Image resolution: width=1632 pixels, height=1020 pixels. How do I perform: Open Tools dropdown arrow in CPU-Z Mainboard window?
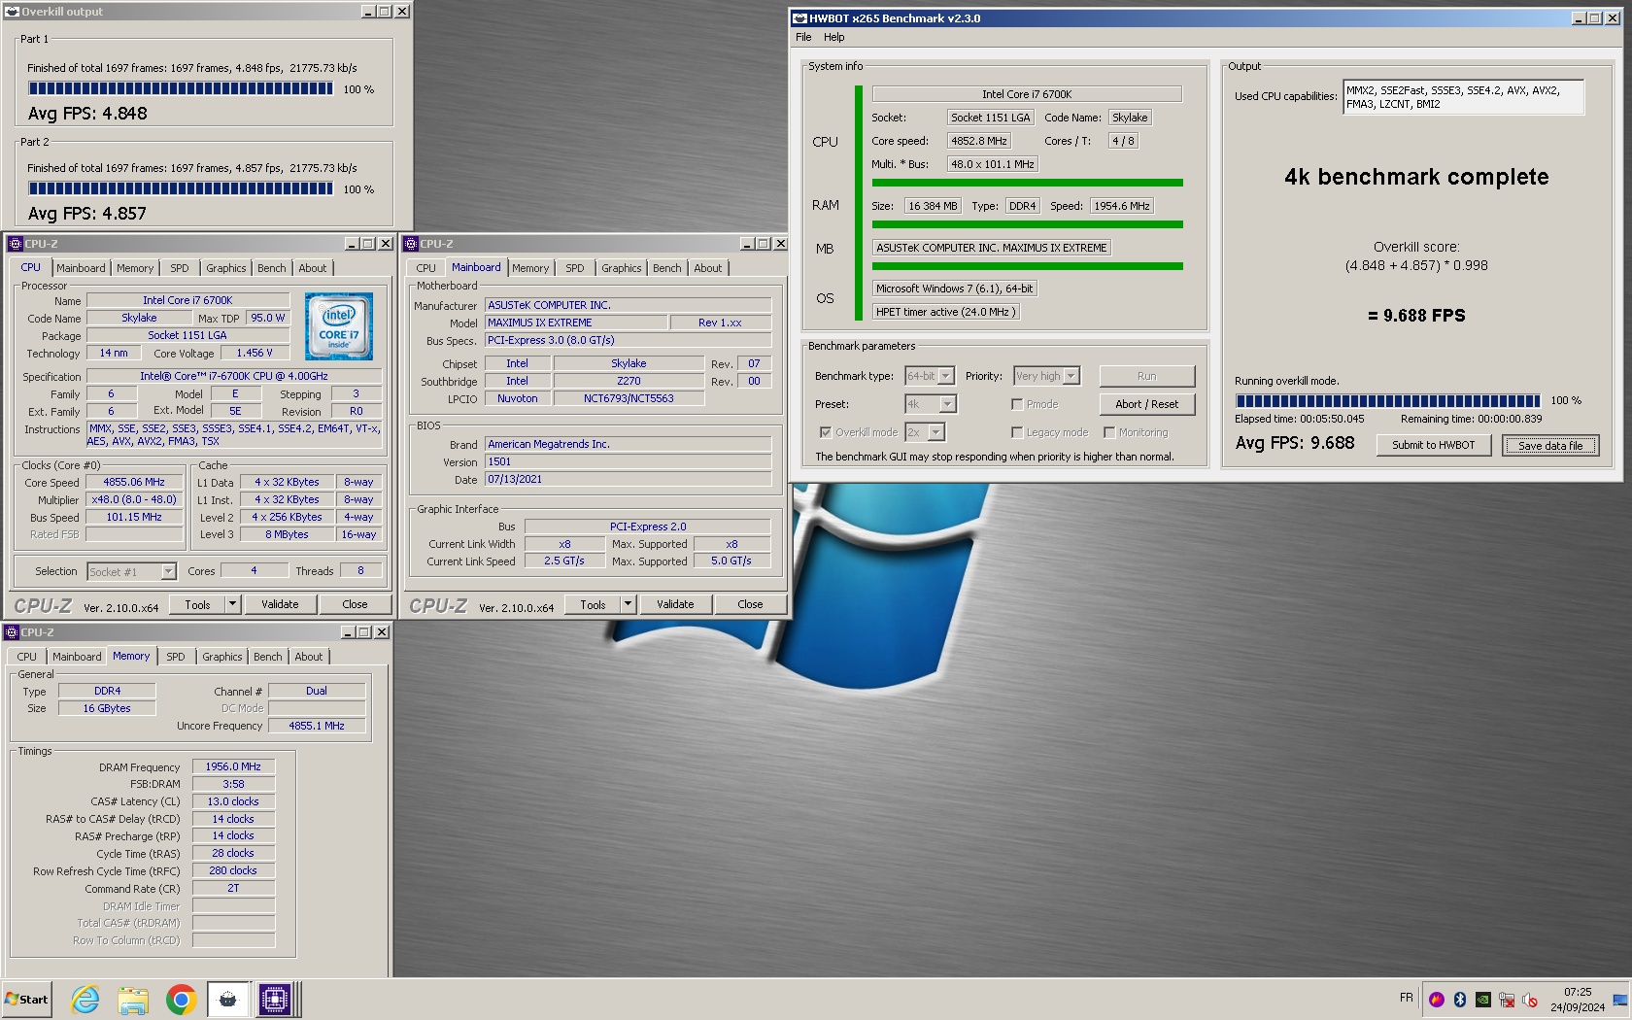coord(628,604)
